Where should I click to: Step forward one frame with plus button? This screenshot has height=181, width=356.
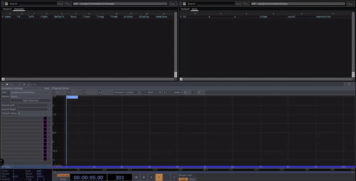tap(174, 177)
